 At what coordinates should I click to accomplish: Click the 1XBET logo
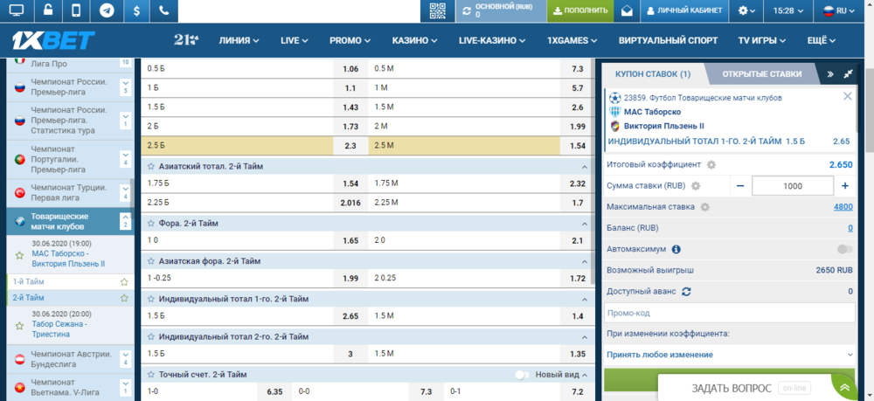tap(54, 40)
